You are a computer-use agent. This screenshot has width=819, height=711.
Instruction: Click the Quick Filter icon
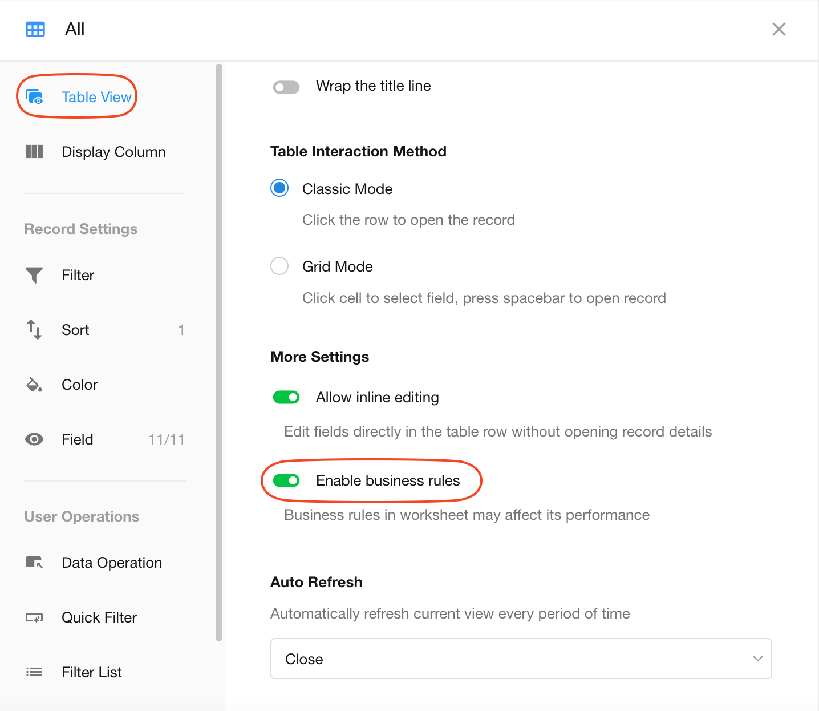tap(34, 617)
